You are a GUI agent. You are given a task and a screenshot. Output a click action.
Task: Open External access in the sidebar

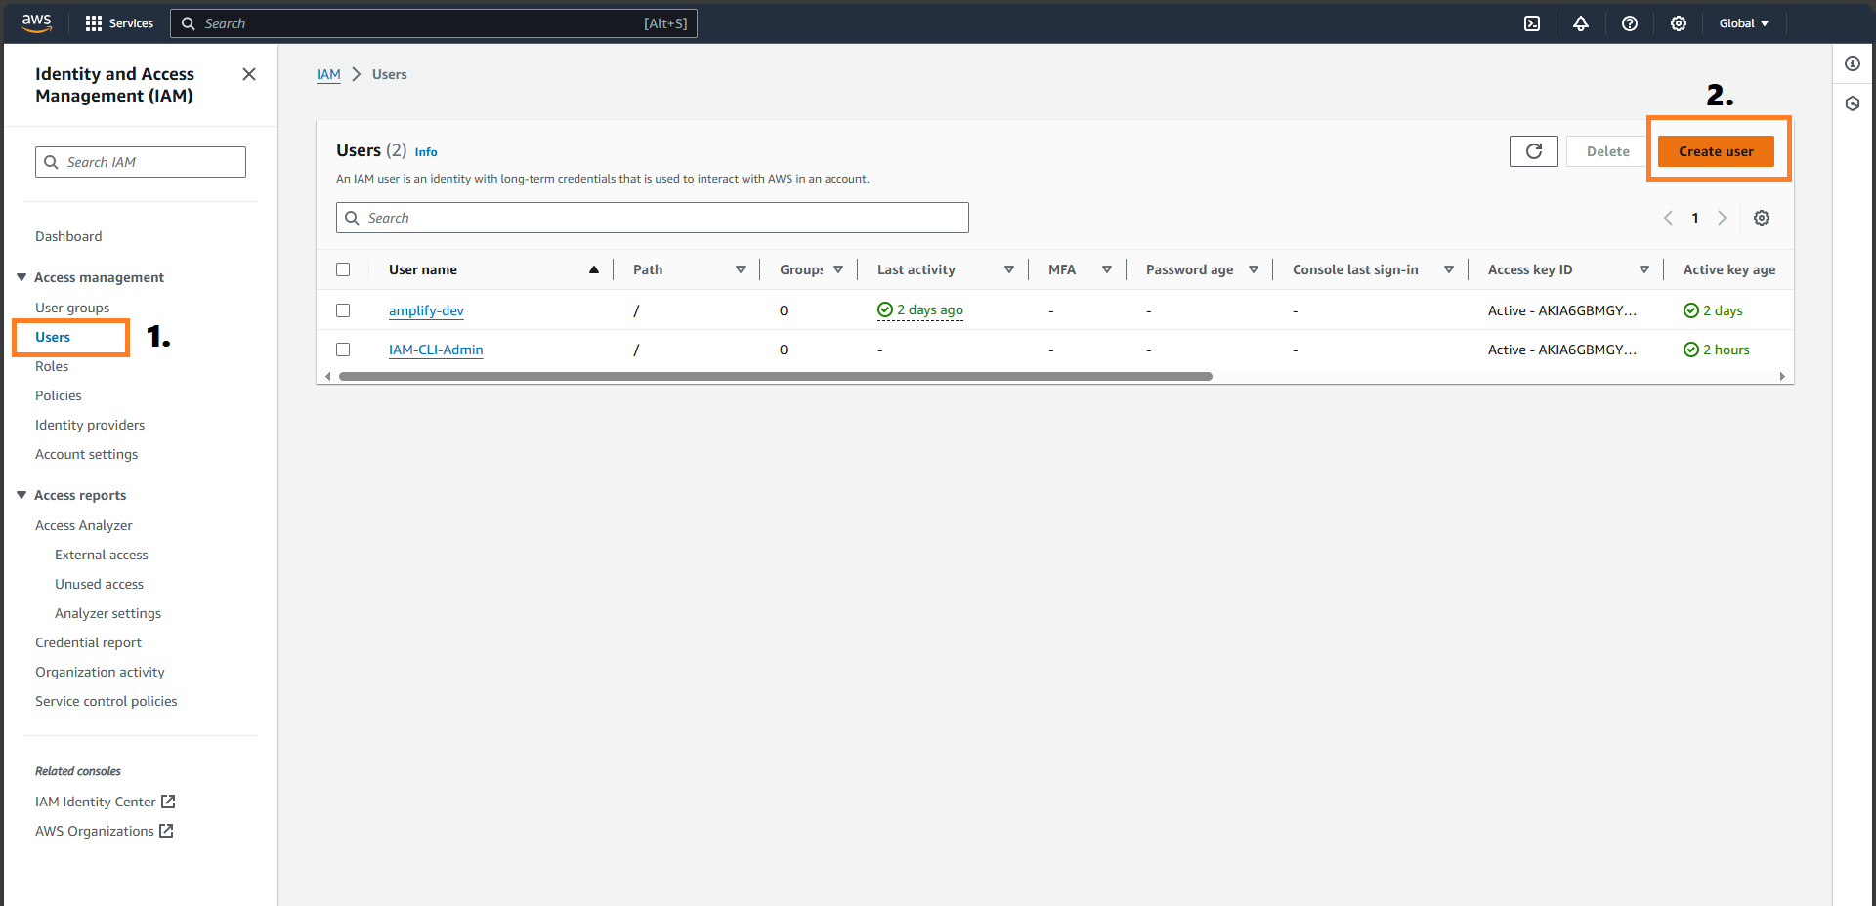pos(102,555)
